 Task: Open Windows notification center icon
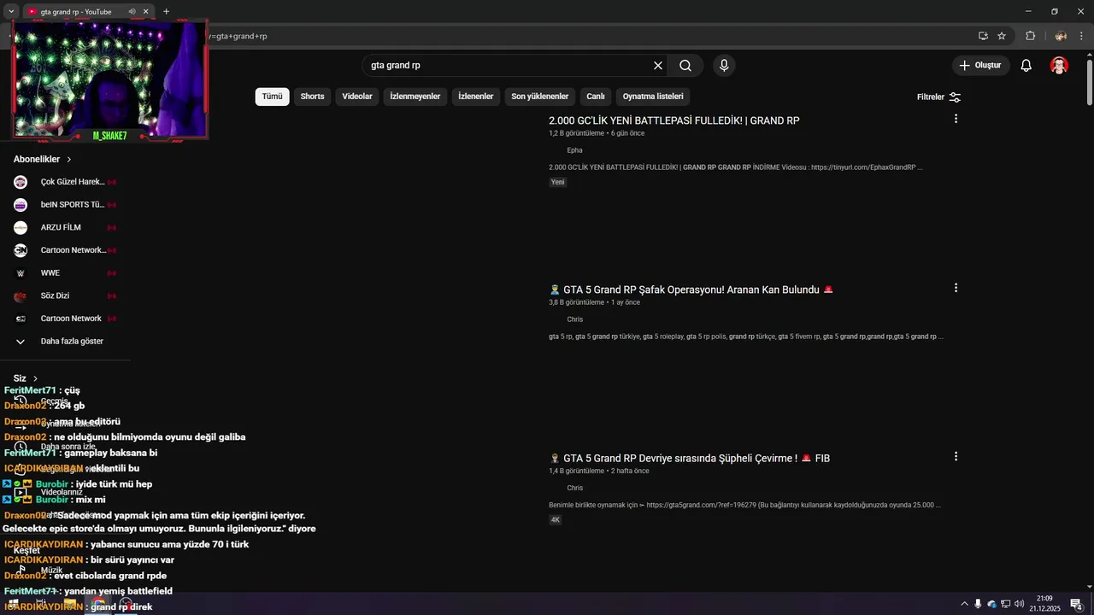tap(1076, 604)
